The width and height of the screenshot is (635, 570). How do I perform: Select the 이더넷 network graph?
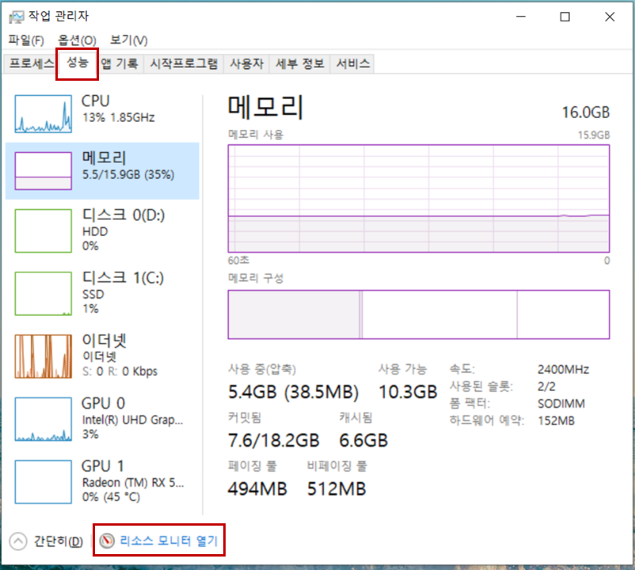[x=95, y=355]
